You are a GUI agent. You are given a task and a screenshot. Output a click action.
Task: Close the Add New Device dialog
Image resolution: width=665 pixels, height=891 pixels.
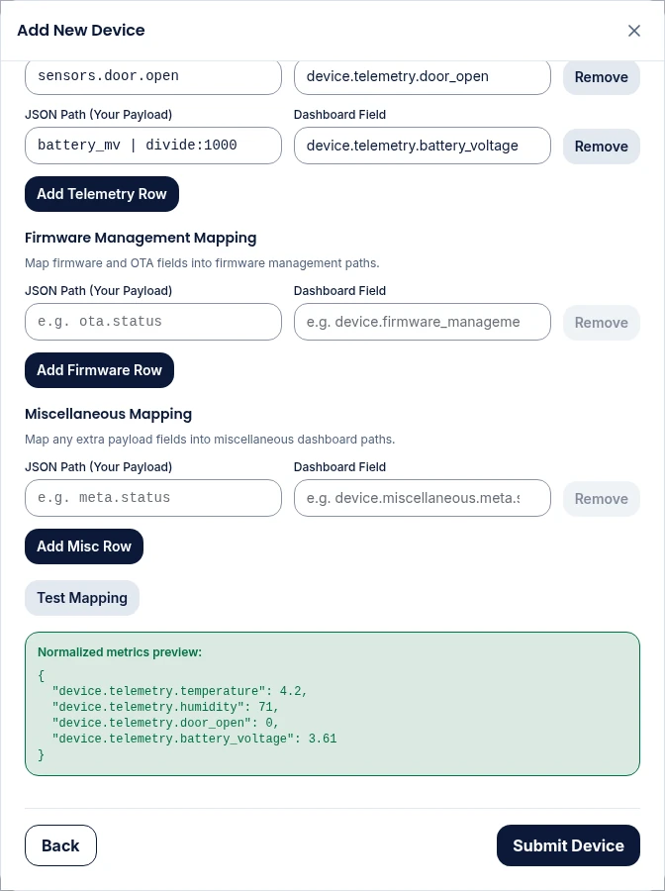pos(633,31)
